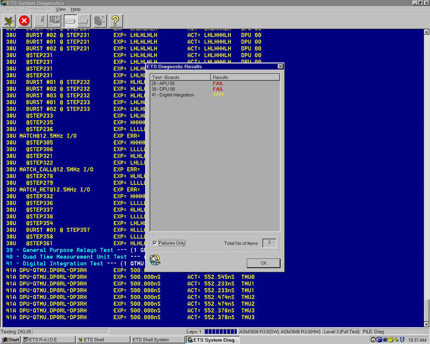
Task: Select the 26 - APU 05 result row
Action: (167, 83)
